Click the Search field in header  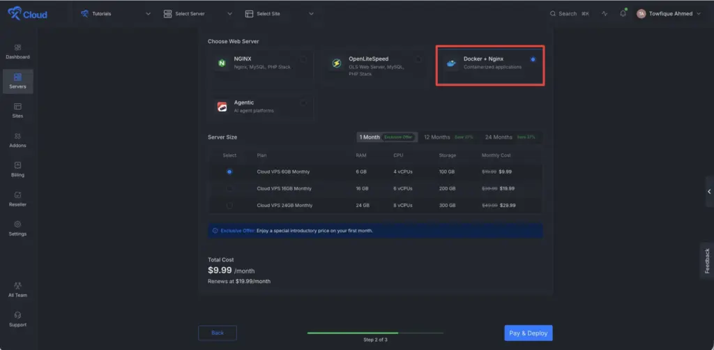(569, 14)
